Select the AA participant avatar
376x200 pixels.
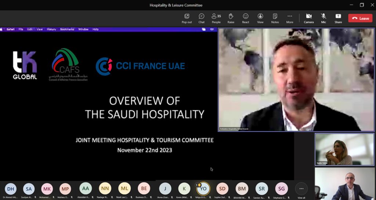[86, 189]
